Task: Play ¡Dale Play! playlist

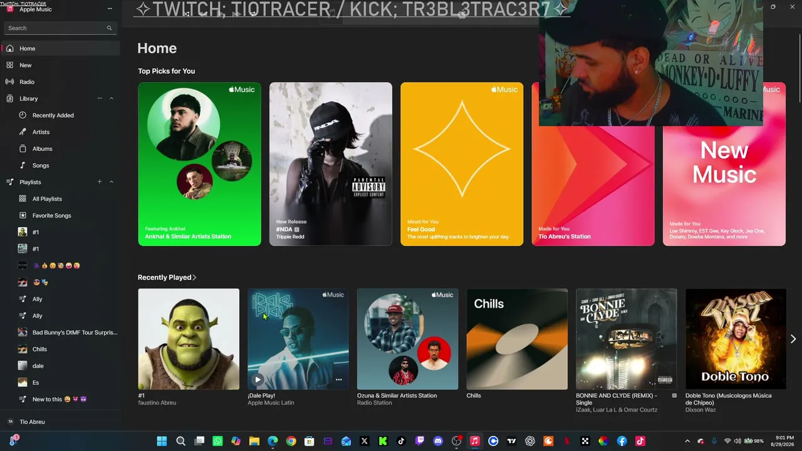Action: 258,380
